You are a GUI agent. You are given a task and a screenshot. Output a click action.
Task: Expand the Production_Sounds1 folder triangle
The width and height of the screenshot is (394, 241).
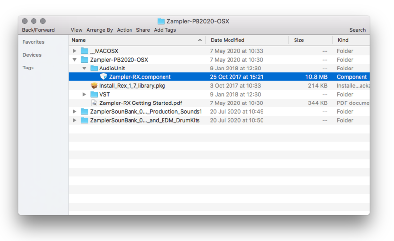[75, 112]
